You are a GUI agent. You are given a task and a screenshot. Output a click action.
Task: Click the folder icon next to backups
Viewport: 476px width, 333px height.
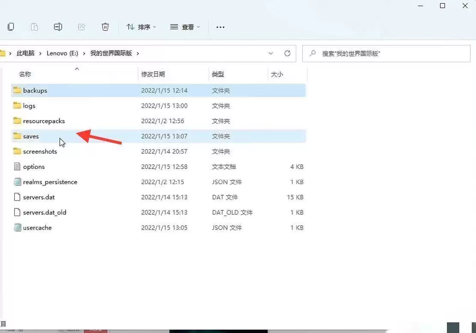[x=17, y=90]
